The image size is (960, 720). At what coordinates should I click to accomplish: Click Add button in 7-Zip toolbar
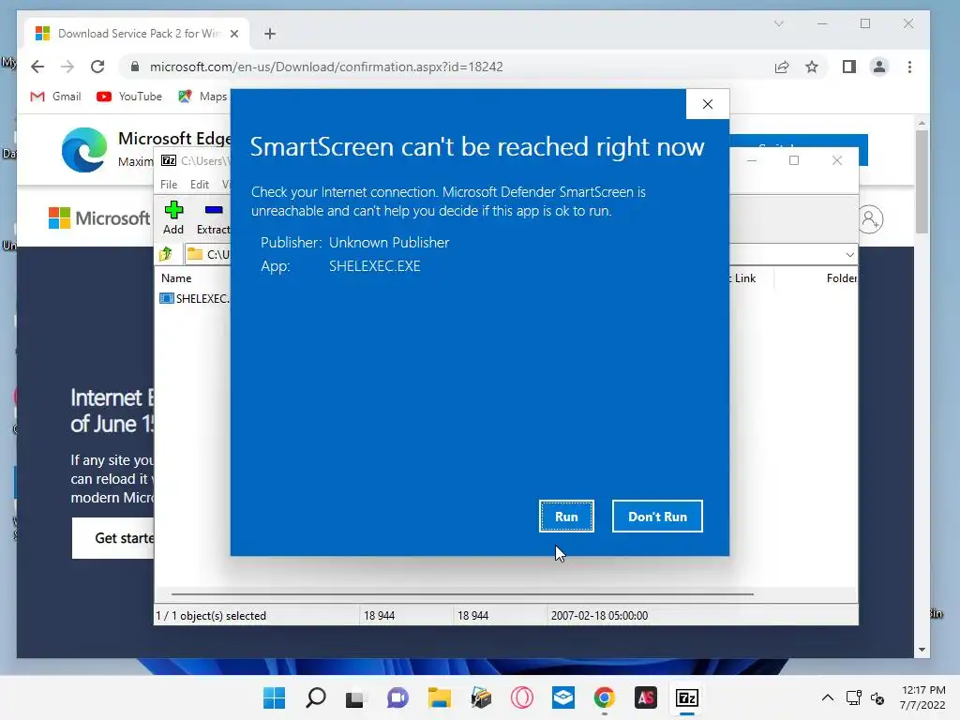[x=173, y=217]
